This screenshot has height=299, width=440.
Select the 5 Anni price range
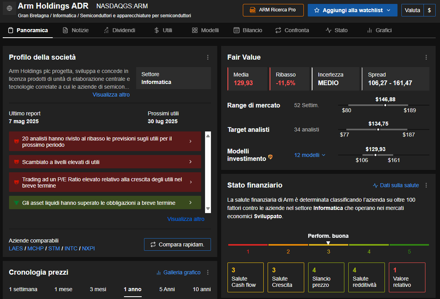pyautogui.click(x=167, y=290)
